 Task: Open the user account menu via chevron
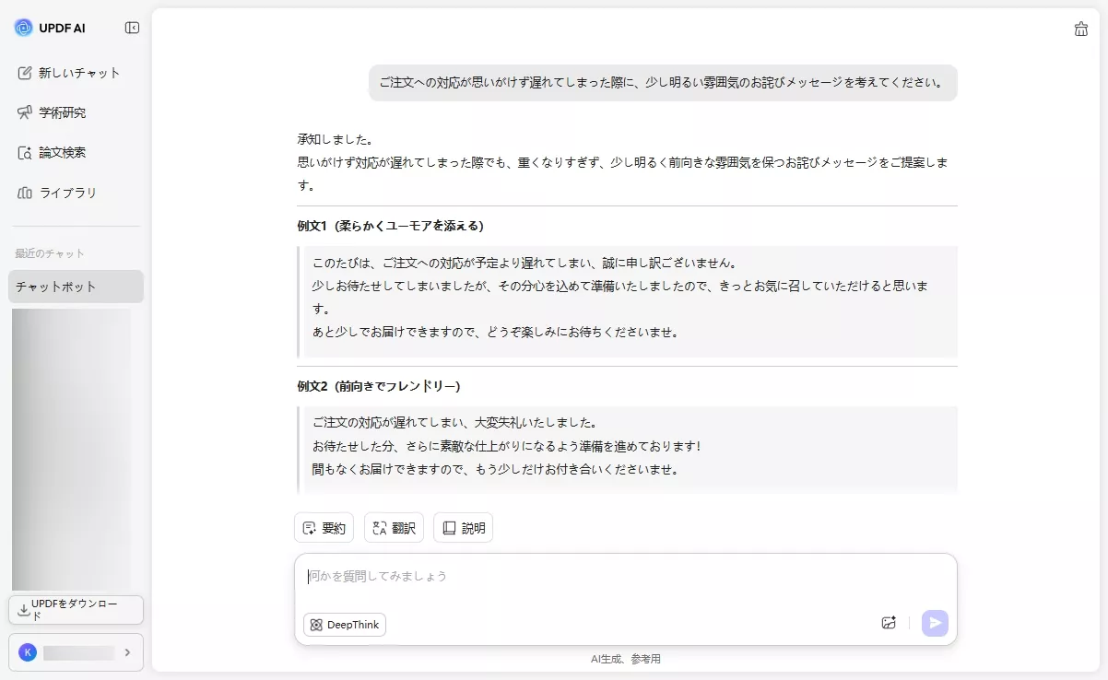(128, 651)
